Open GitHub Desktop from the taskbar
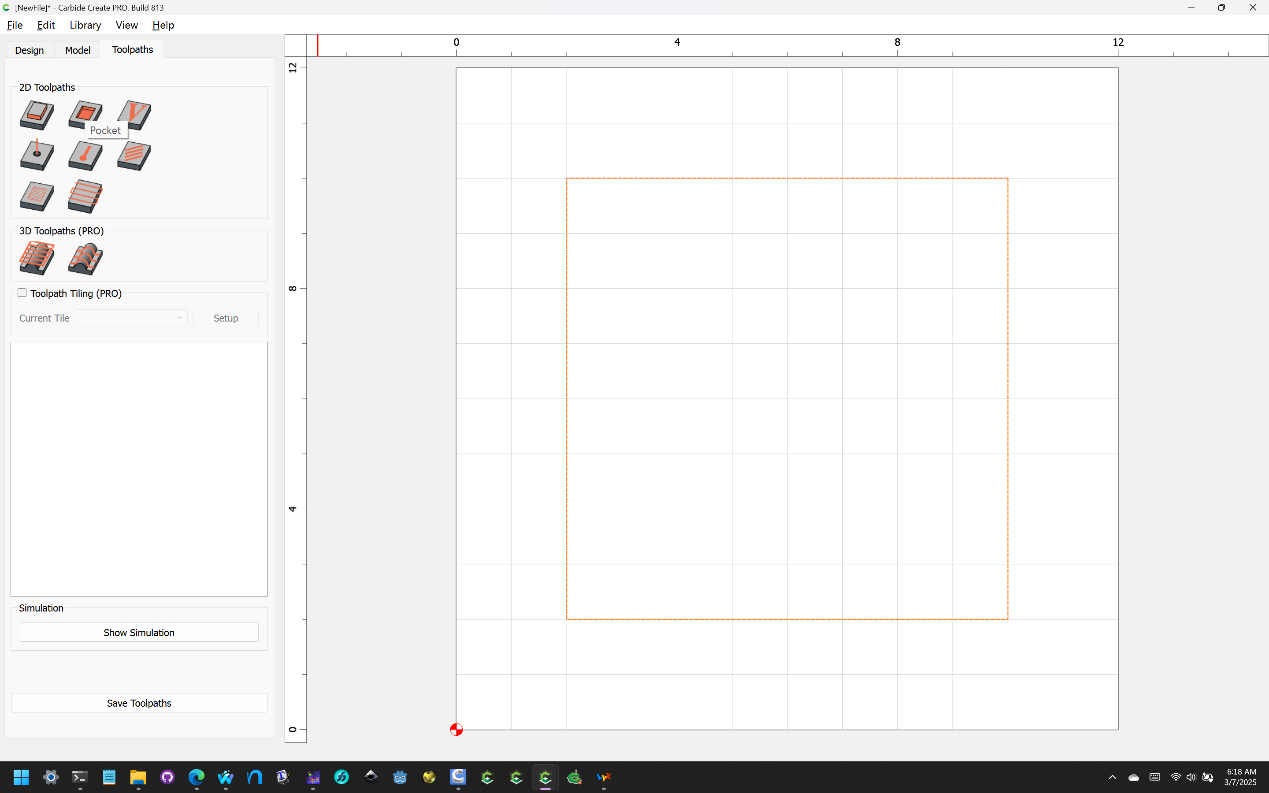Viewport: 1269px width, 793px height. [167, 777]
